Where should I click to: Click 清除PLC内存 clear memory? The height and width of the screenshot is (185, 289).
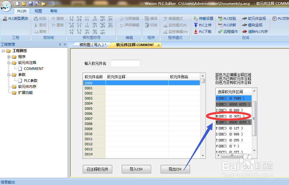[255, 32]
